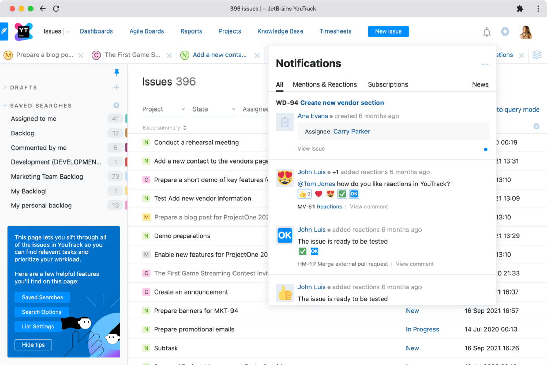Toggle the heart reaction on Tom Jones's comment
547x365 pixels.
[318, 194]
